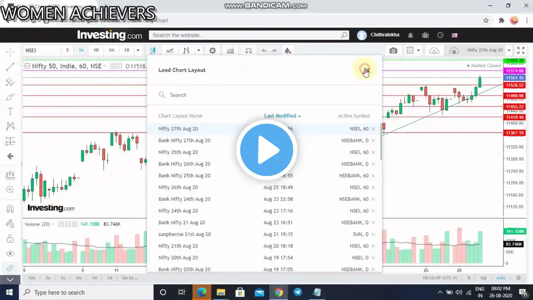
Task: Click the layout Search field
Action: (x=264, y=95)
